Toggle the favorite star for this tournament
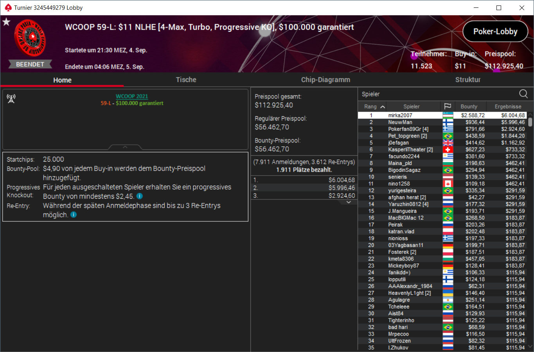This screenshot has width=534, height=352. (x=6, y=22)
